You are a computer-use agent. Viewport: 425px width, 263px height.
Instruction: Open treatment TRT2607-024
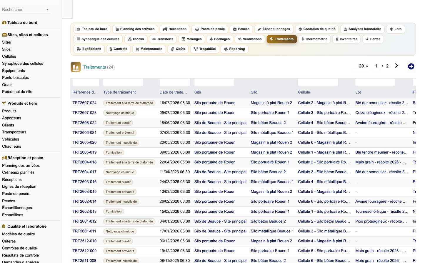point(84,103)
